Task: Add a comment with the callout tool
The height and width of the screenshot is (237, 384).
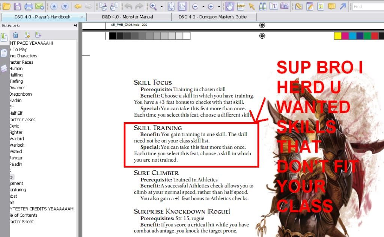Action: tap(331, 7)
